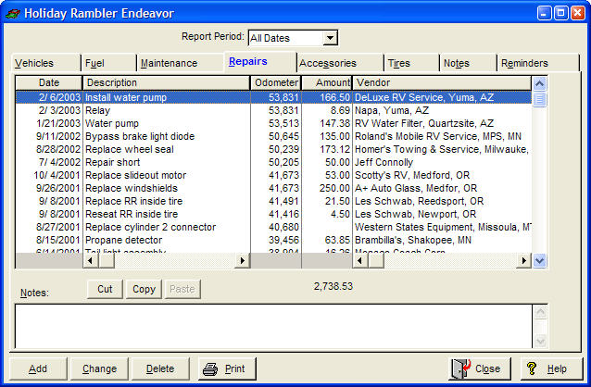This screenshot has width=591, height=387.
Task: Select Bypass brake light diode entry
Action: click(273, 136)
